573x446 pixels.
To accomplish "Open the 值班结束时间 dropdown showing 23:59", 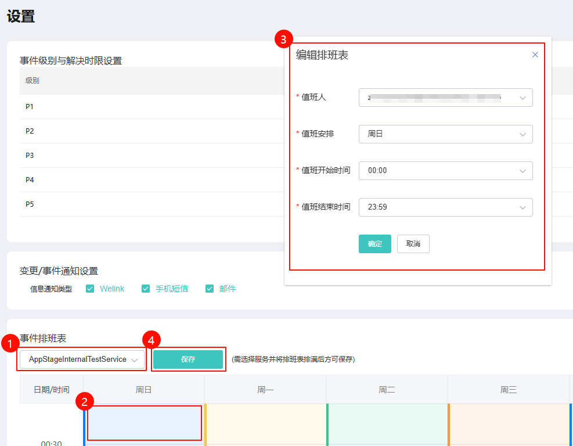I will pos(445,207).
